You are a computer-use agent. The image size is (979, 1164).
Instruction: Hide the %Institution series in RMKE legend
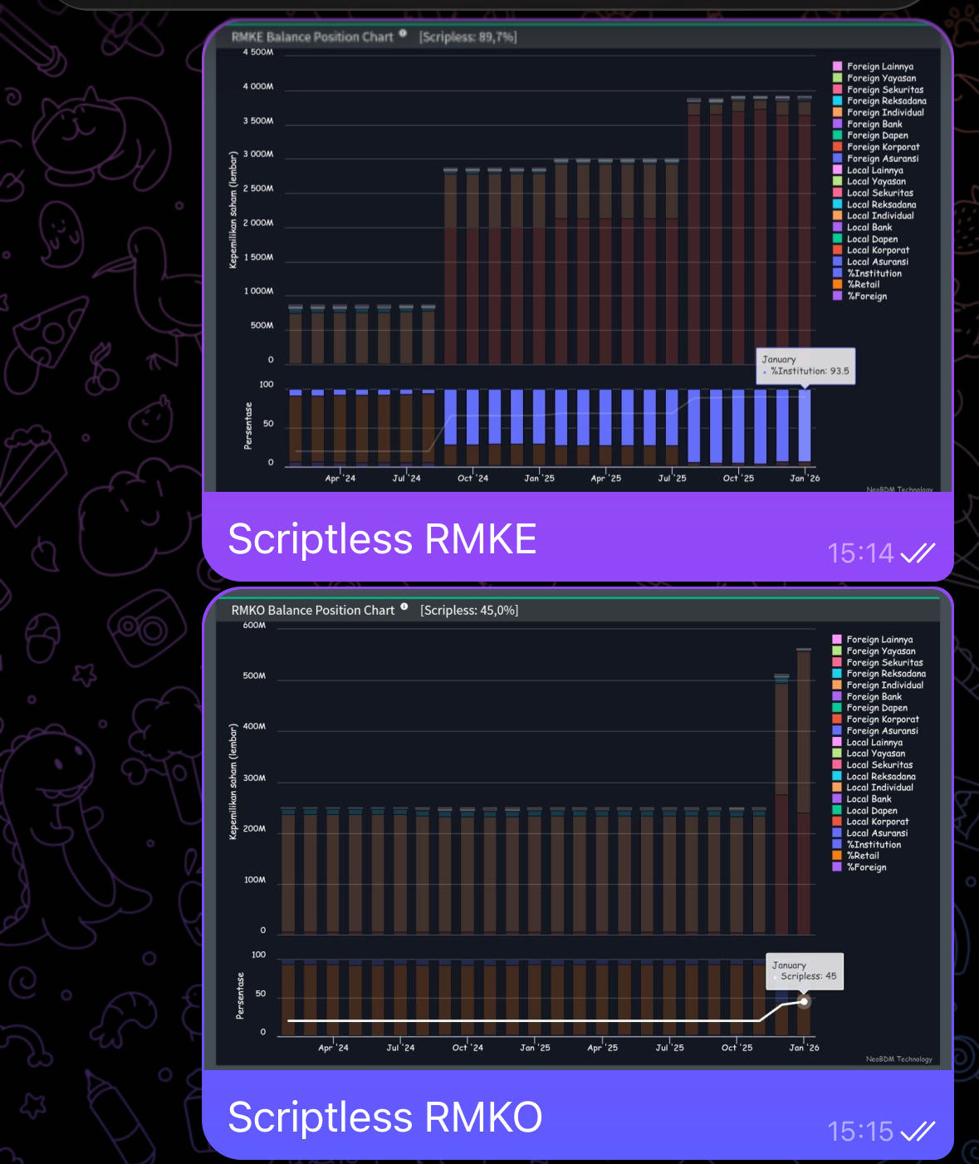coord(867,273)
